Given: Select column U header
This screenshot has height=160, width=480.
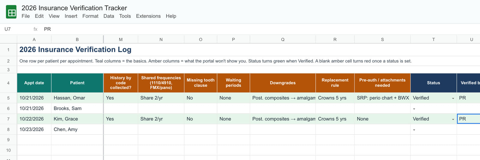Looking at the screenshot, I should pyautogui.click(x=469, y=39).
